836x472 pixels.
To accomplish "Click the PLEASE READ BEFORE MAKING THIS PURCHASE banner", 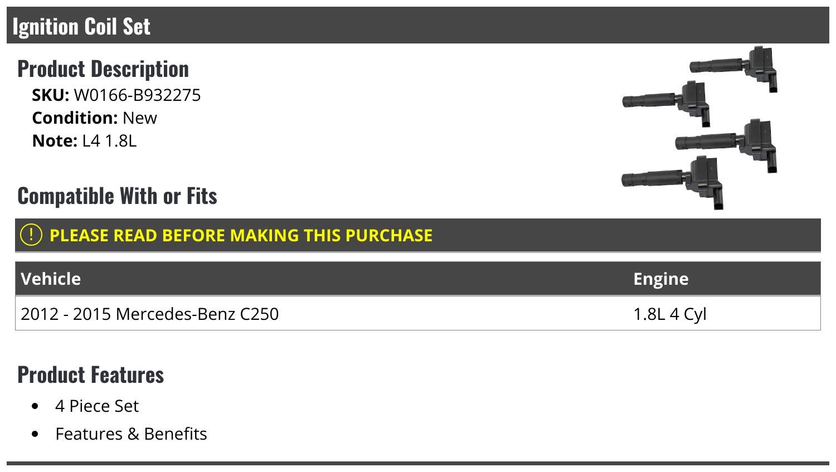I will pos(418,235).
